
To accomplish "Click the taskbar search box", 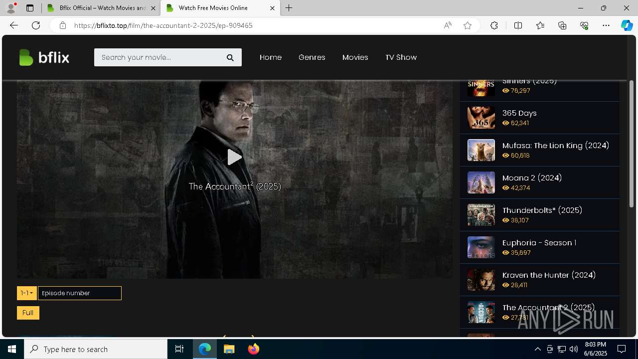I will [96, 349].
